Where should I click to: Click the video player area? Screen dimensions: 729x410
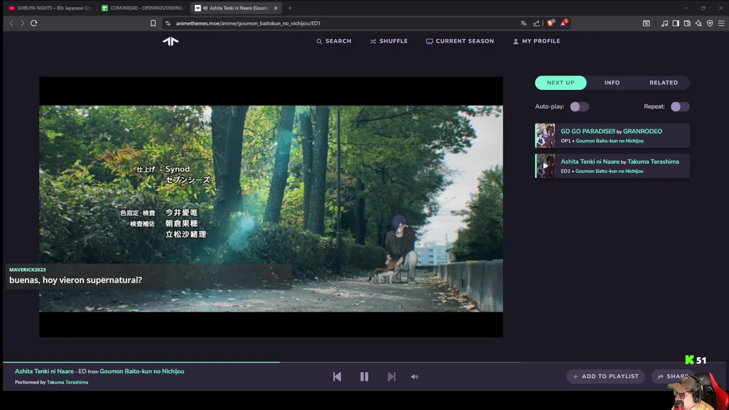click(x=271, y=207)
